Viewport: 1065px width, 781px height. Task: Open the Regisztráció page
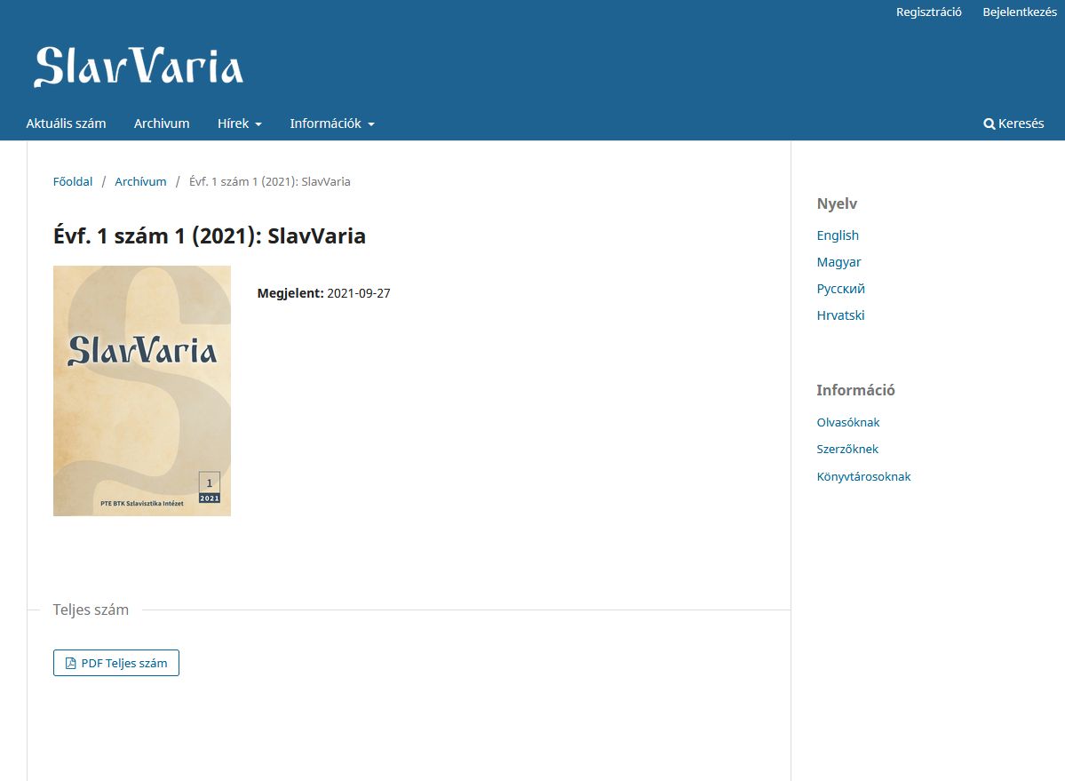pyautogui.click(x=928, y=12)
